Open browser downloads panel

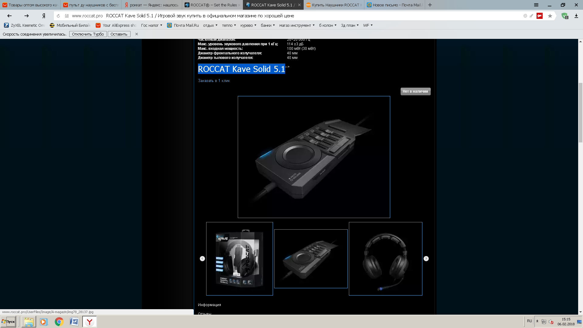point(576,16)
